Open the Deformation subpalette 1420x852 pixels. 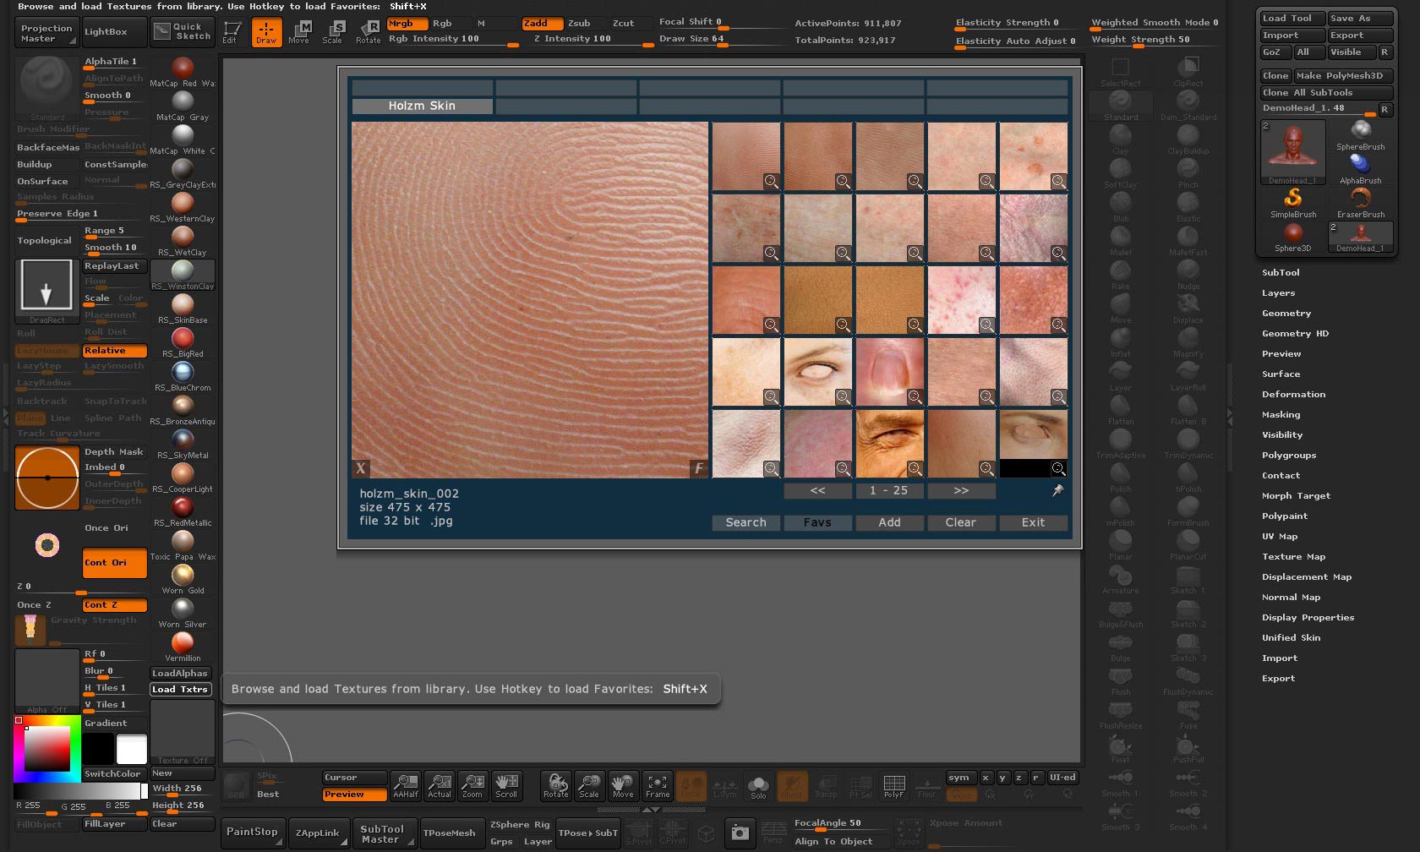1293,395
